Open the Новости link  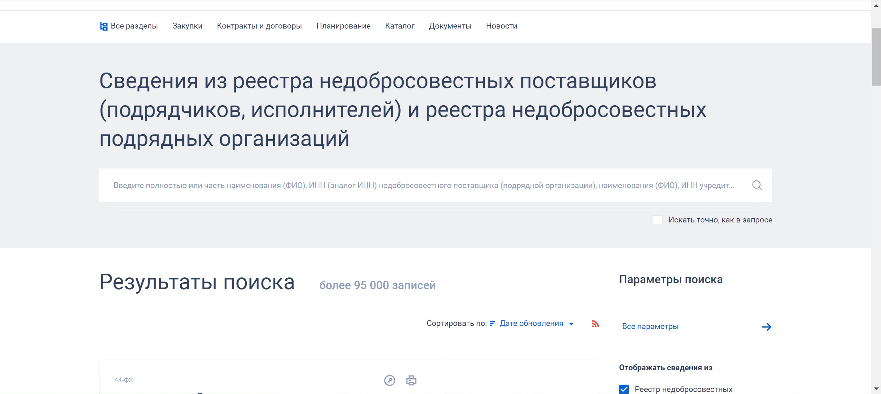pyautogui.click(x=501, y=26)
